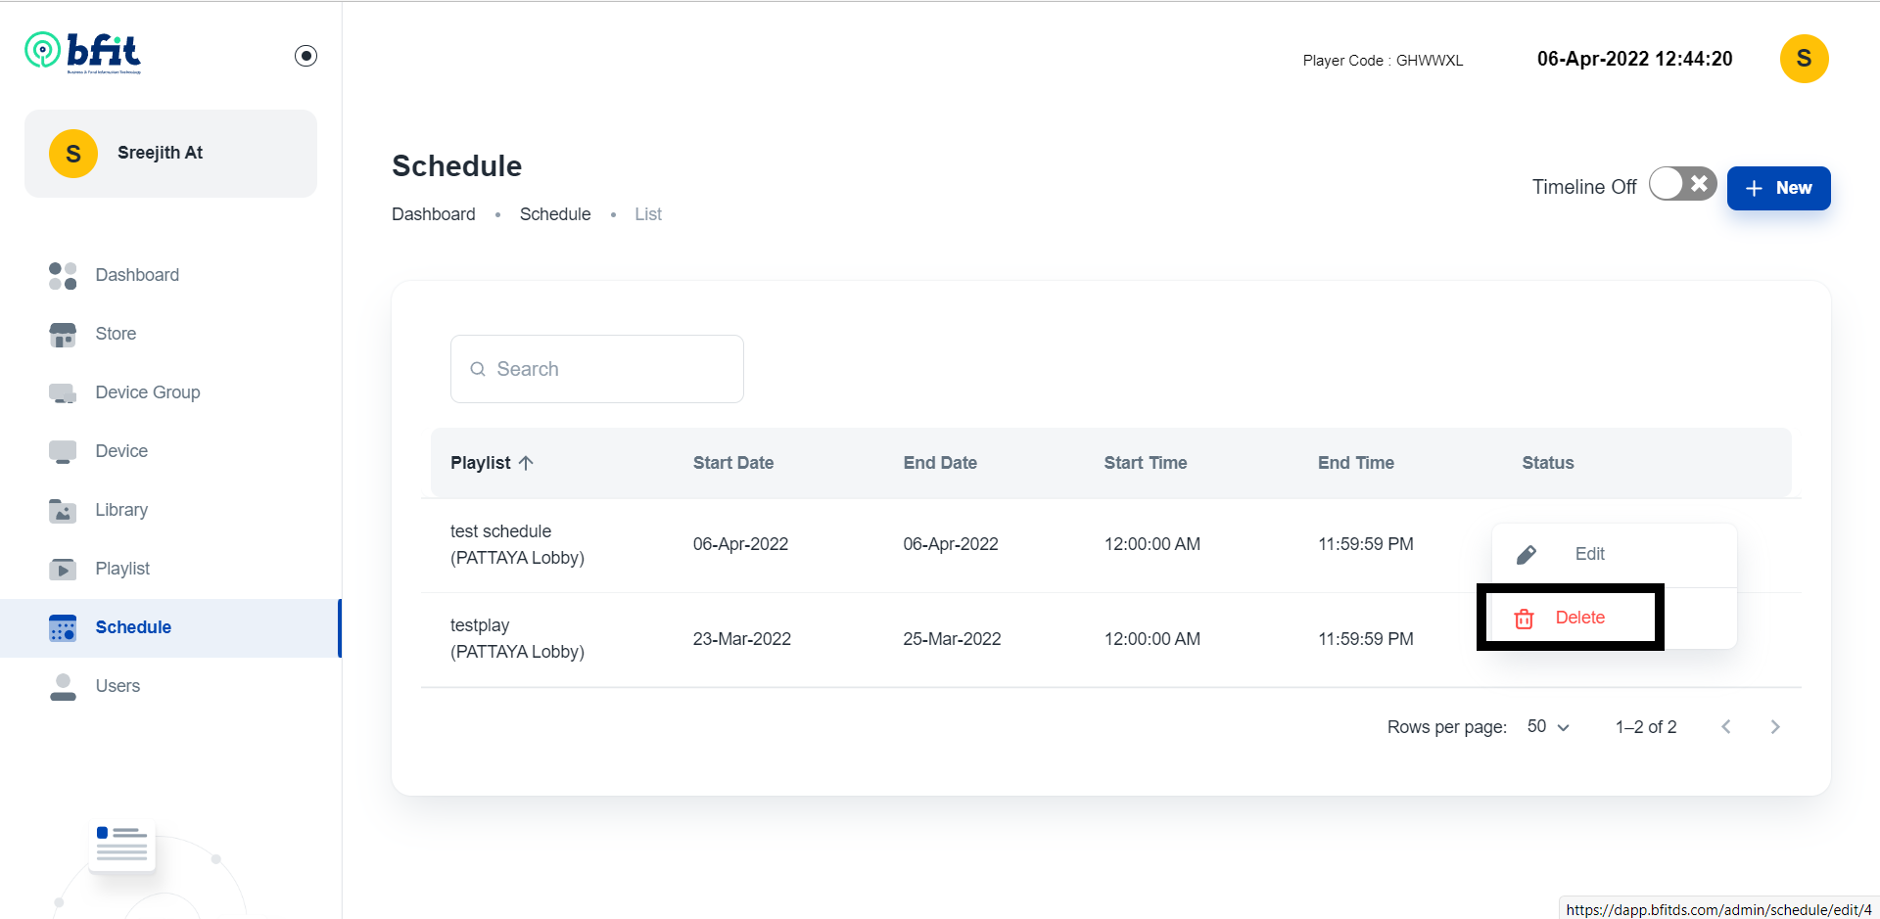Sort by Start Time column

click(1146, 463)
